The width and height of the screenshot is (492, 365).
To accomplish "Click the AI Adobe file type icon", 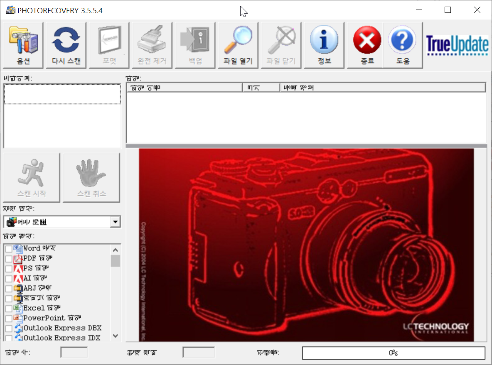I will coord(18,279).
